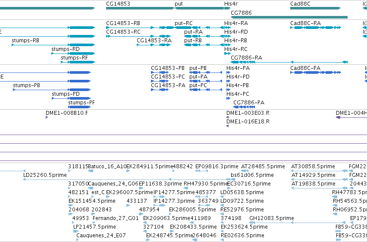Select DME1-008B10.F feature
This screenshot has height=242, width=367.
click(47, 117)
